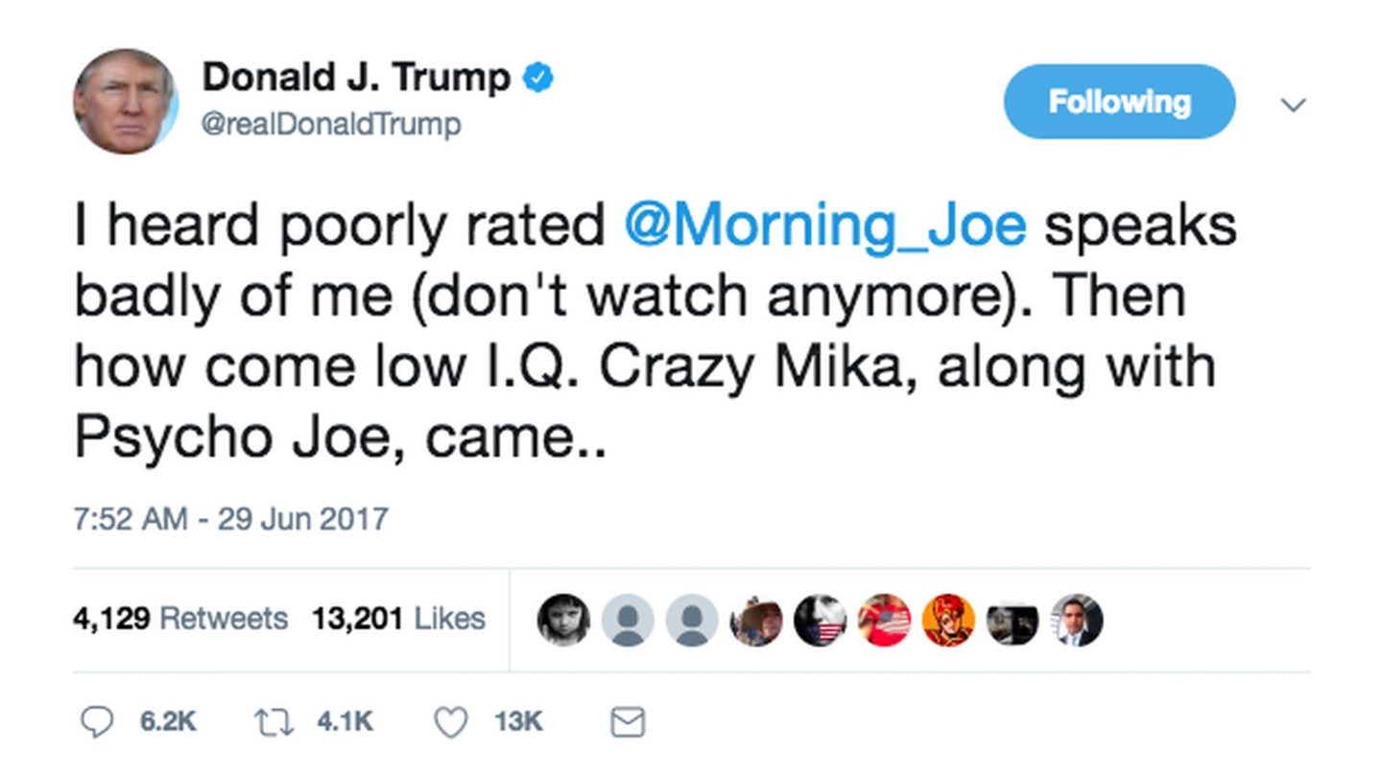Image resolution: width=1382 pixels, height=777 pixels.
Task: Open the @realDonaldTrump handle
Action: (331, 124)
